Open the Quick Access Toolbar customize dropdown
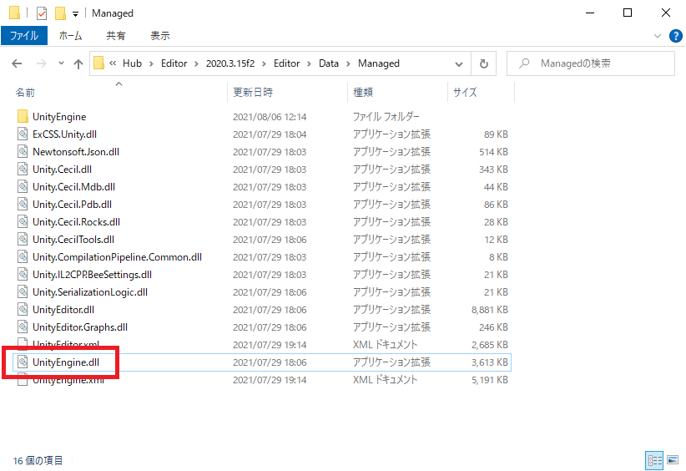 (x=75, y=14)
